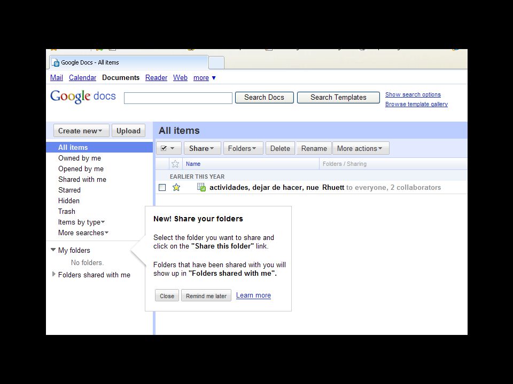Click the Rhuett sharing label
The width and height of the screenshot is (513, 384).
tap(333, 187)
